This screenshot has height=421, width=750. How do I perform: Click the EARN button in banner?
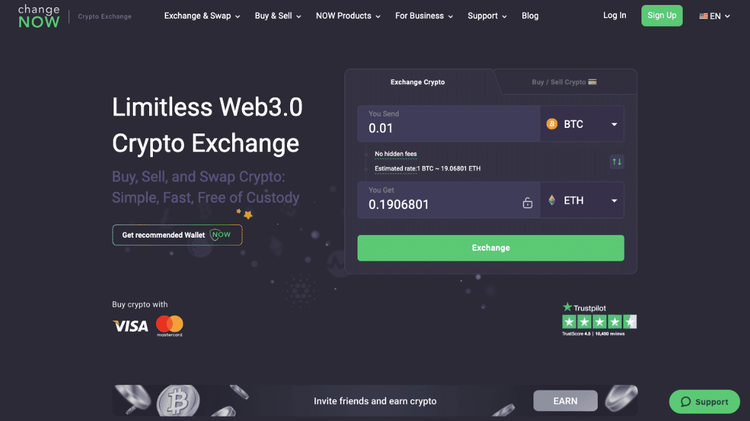coord(565,401)
